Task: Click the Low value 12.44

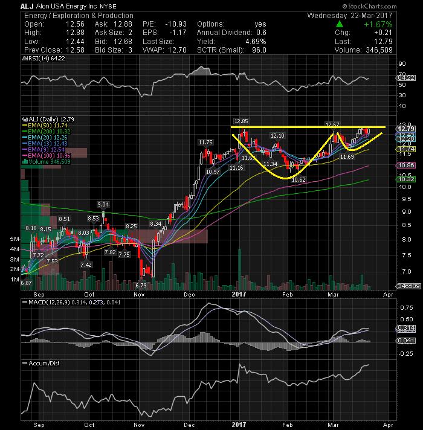Action: tap(75, 42)
